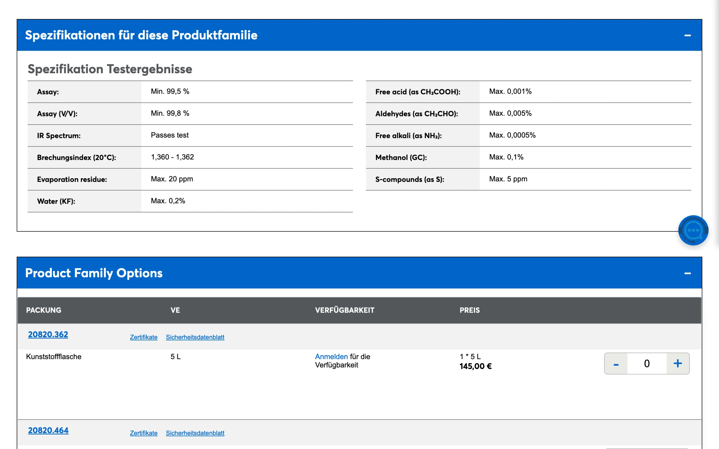Collapse the Product Family Options section
The width and height of the screenshot is (719, 449).
click(688, 273)
